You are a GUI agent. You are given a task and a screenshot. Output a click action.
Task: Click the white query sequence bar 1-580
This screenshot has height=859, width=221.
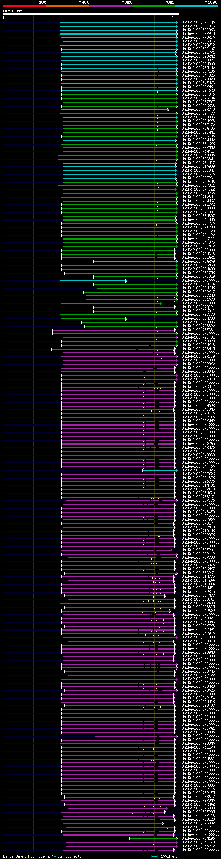click(x=91, y=14)
